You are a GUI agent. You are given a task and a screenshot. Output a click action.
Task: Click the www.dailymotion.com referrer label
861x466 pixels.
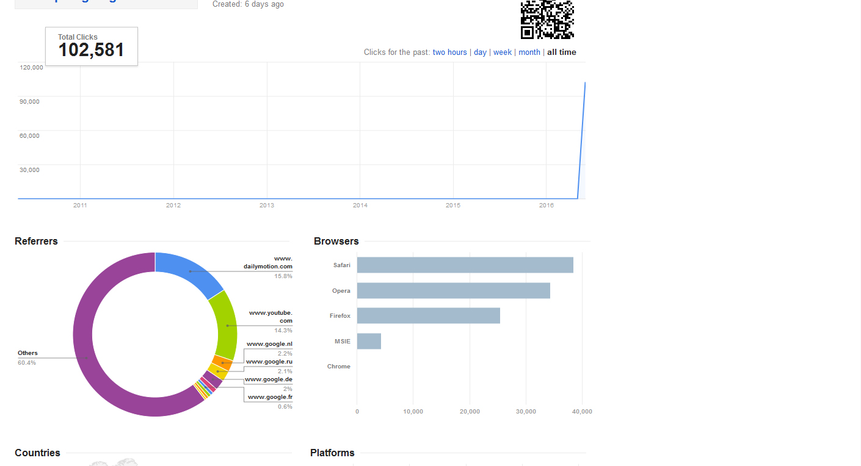click(x=269, y=262)
